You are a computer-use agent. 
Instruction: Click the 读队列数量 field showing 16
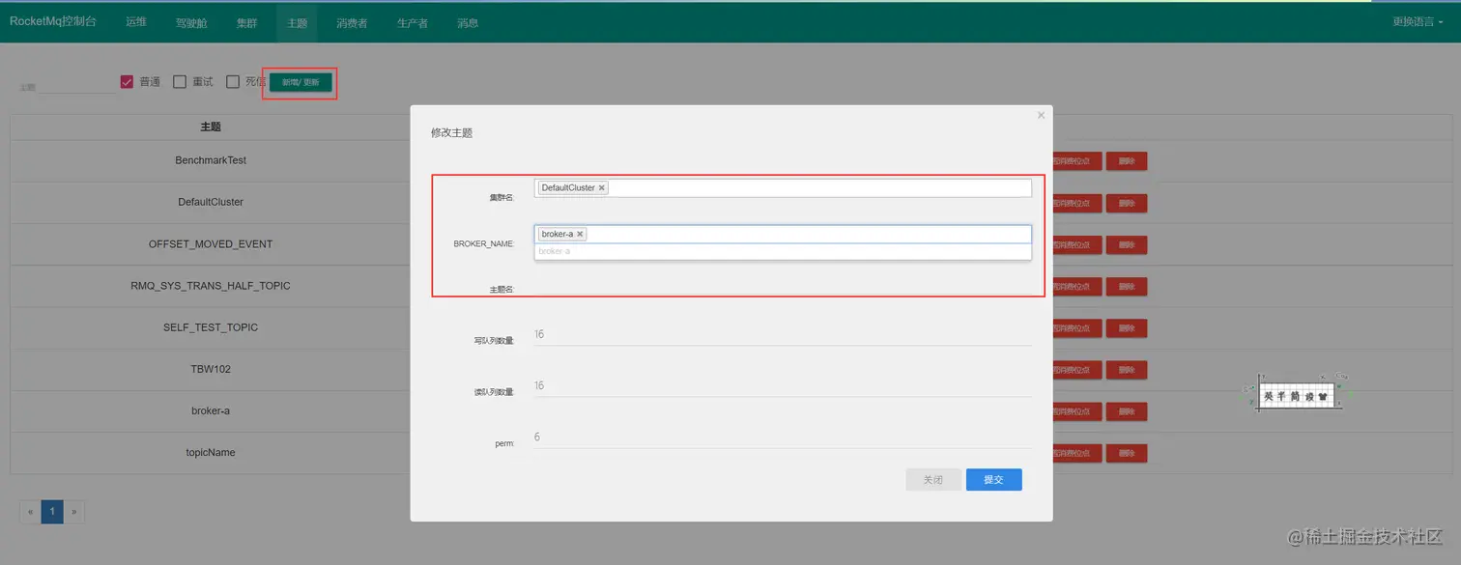[783, 385]
